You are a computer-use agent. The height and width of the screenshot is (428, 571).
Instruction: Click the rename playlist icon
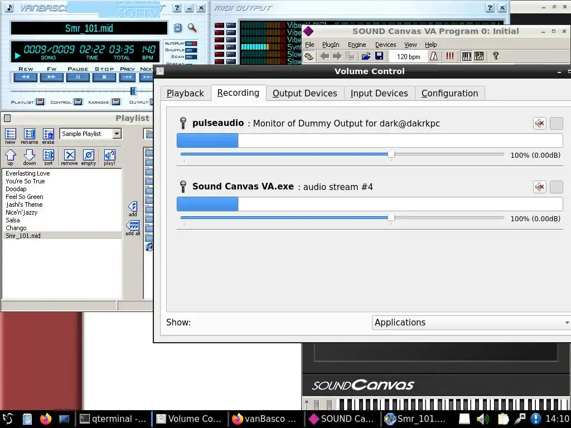click(x=29, y=136)
